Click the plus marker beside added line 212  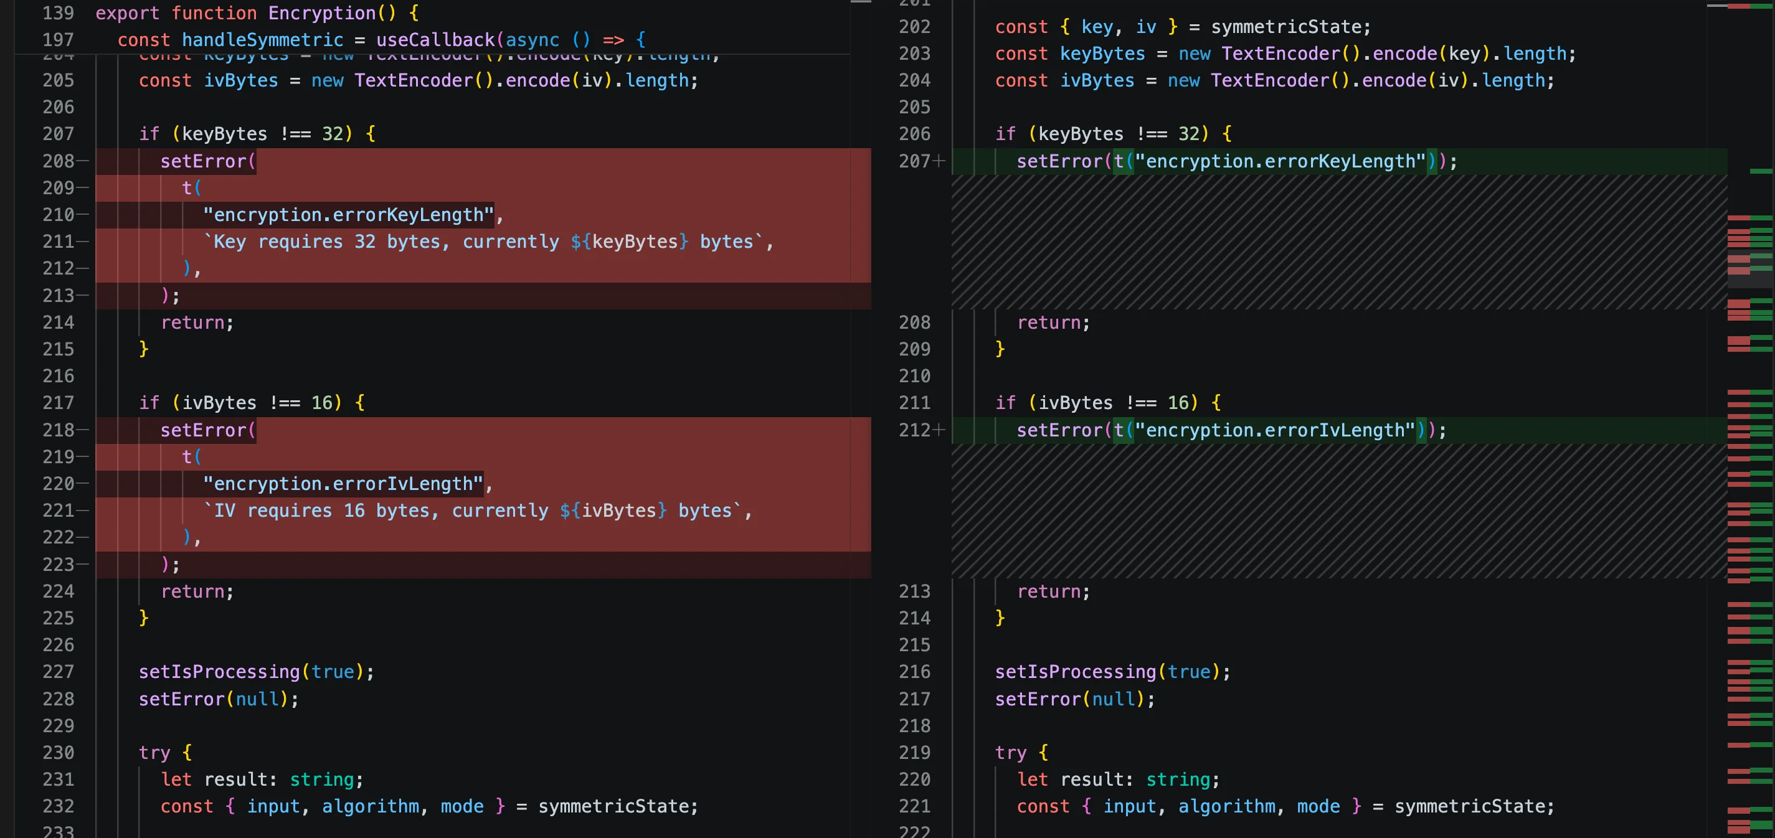point(939,430)
